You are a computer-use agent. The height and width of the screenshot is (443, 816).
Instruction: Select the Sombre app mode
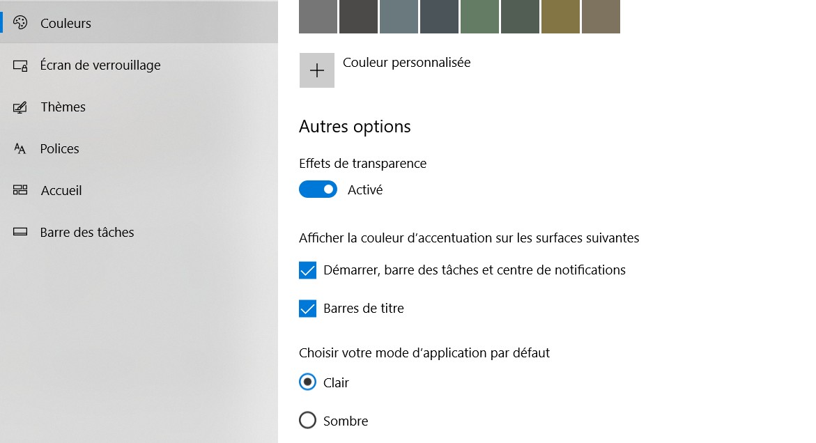pos(307,421)
